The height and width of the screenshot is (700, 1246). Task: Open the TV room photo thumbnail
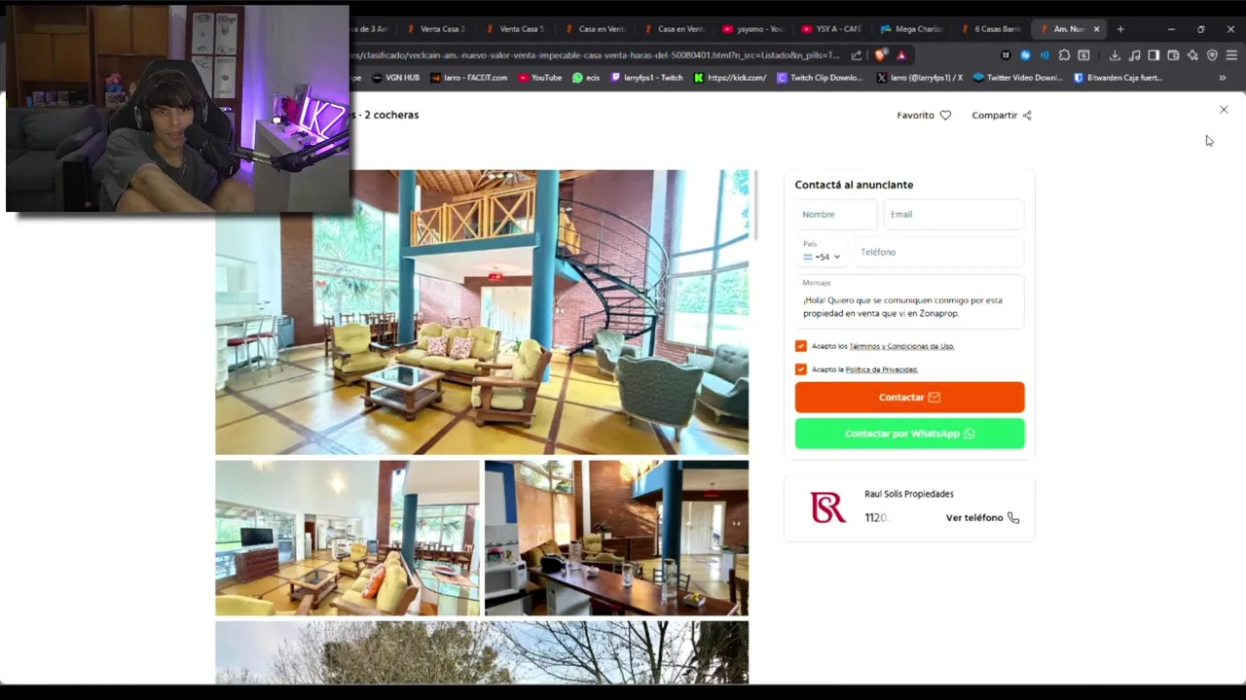point(348,539)
